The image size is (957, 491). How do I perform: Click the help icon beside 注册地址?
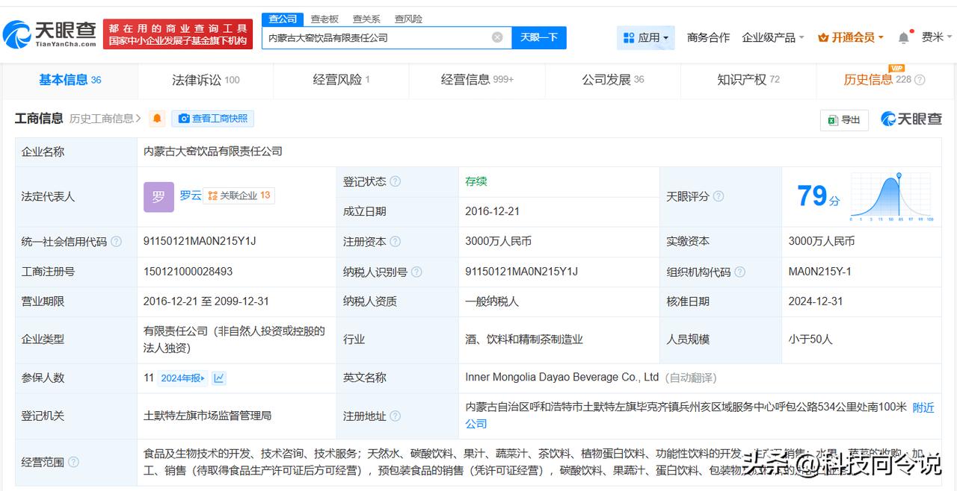[x=395, y=416]
